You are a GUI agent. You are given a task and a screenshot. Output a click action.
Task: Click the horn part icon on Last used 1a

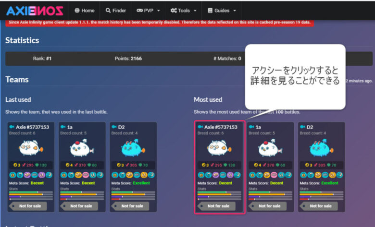click(93, 175)
